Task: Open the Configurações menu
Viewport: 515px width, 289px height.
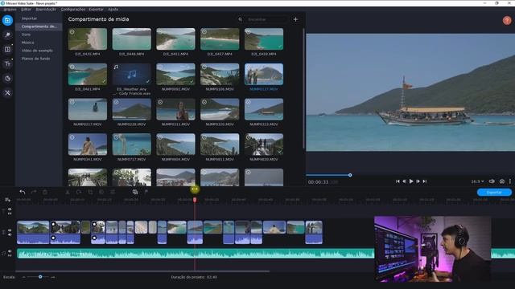Action: coord(73,9)
